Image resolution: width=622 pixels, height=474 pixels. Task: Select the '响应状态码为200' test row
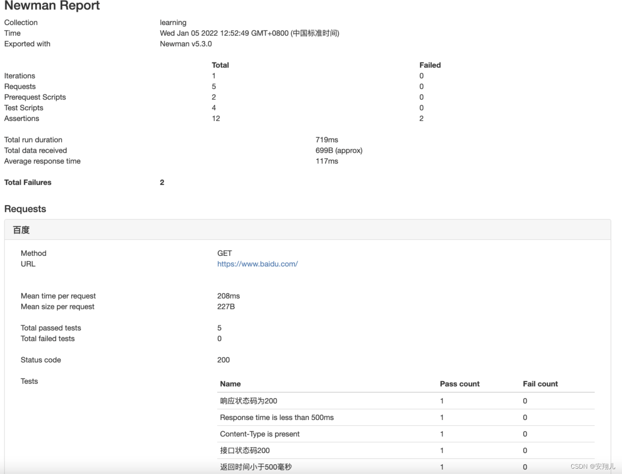point(406,401)
